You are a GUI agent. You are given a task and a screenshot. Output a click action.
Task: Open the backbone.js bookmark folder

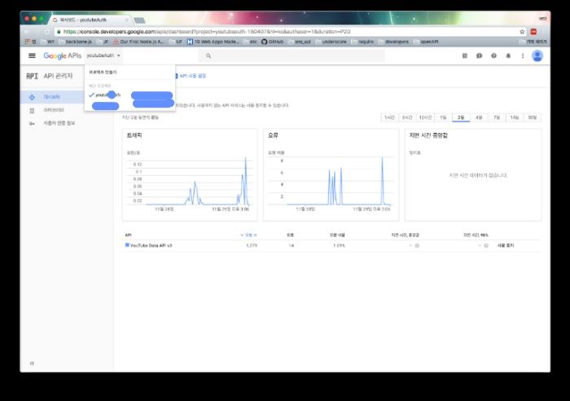76,42
